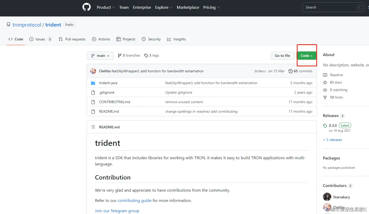
Task: Open the main branch selector dropdown
Action: point(100,55)
